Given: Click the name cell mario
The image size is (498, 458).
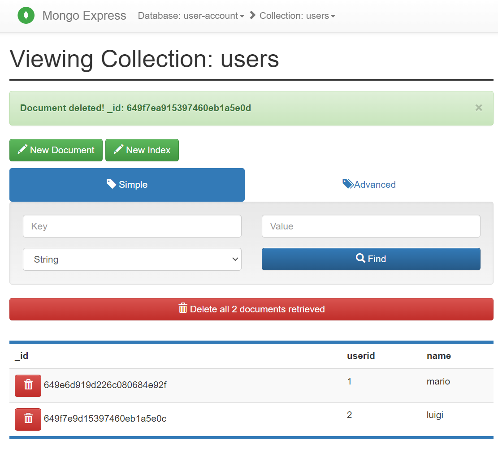Looking at the screenshot, I should [438, 381].
